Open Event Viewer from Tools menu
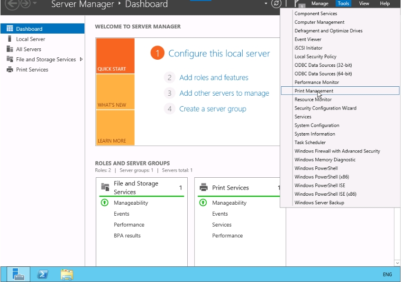Image resolution: width=402 pixels, height=282 pixels. 340,39
